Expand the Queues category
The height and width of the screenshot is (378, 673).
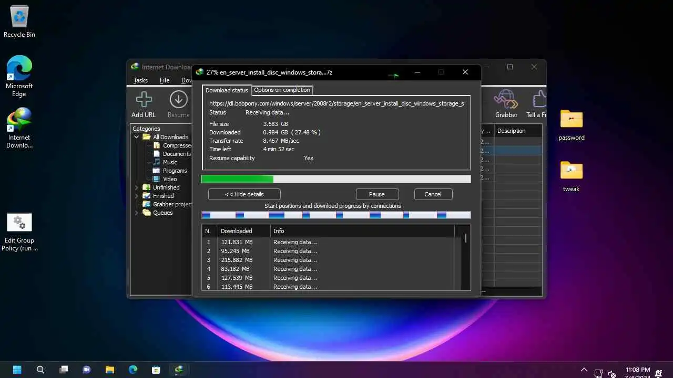[137, 213]
